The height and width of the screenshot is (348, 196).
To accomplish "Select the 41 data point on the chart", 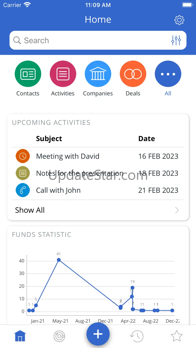I will [x=59, y=260].
